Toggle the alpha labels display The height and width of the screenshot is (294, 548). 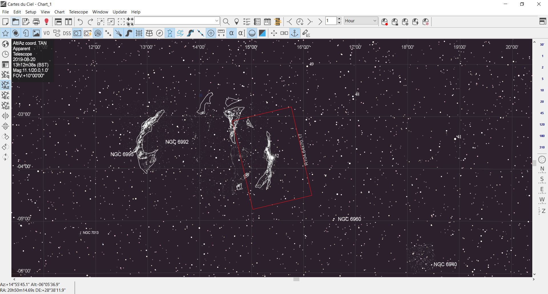coord(231,33)
